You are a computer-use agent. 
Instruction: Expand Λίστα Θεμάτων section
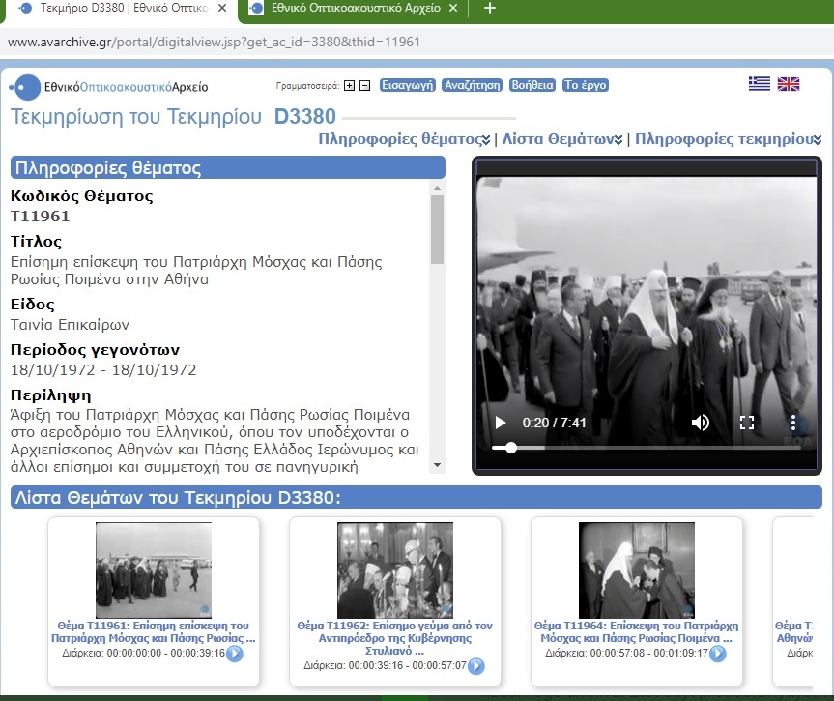click(562, 139)
